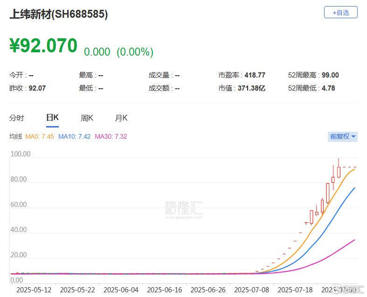Click the 2025-07-18 date axis label
Viewport: 367px width, 297px height.
point(295,290)
